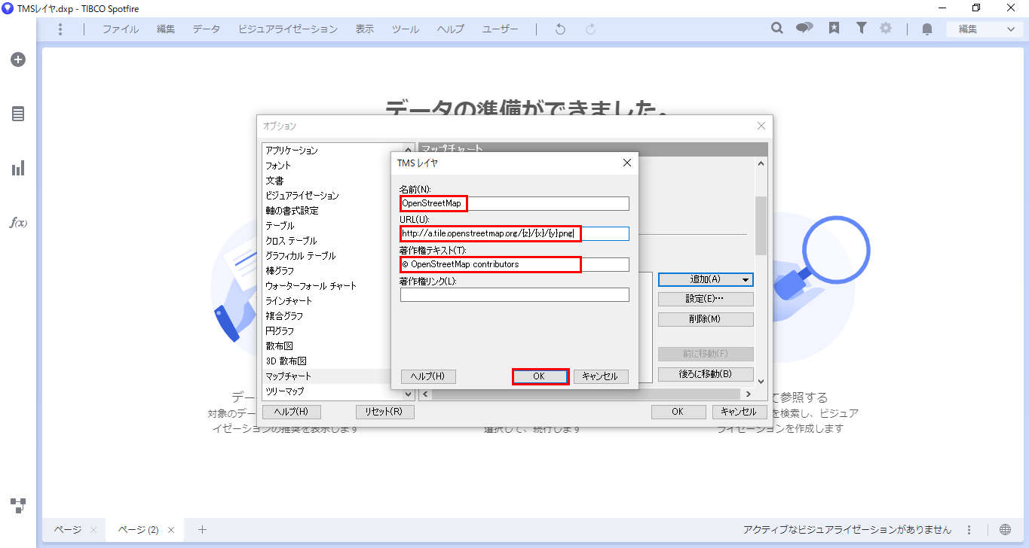Open the bar chart visualization sidebar icon
The height and width of the screenshot is (548, 1029).
18,168
